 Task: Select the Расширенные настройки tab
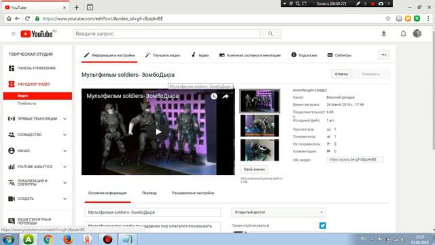coord(193,193)
